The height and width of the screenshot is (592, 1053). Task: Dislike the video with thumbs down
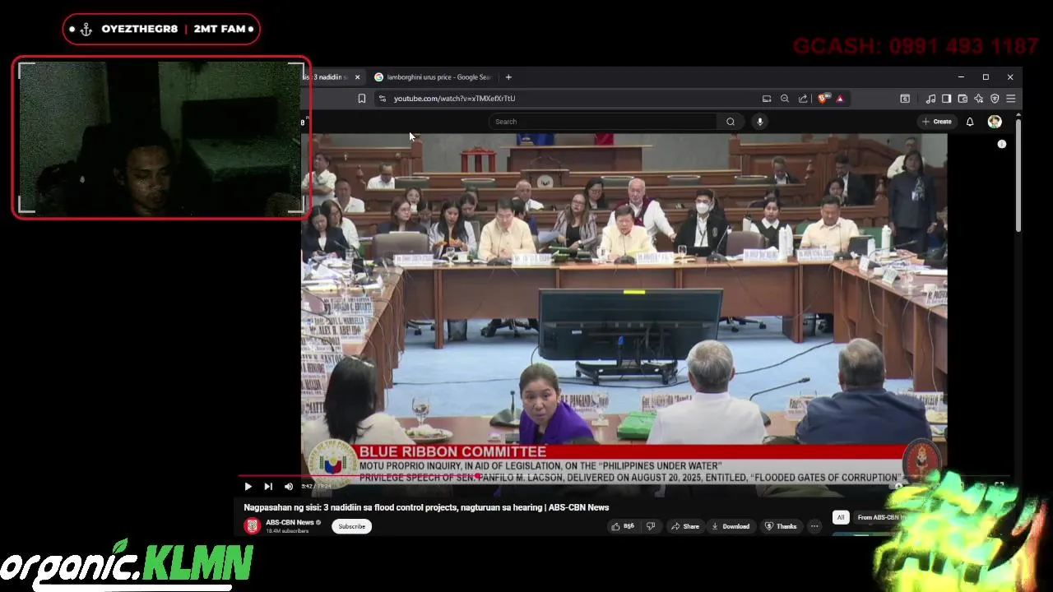651,526
